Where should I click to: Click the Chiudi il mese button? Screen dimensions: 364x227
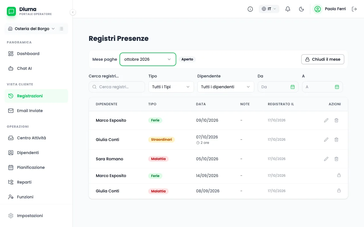pos(323,59)
